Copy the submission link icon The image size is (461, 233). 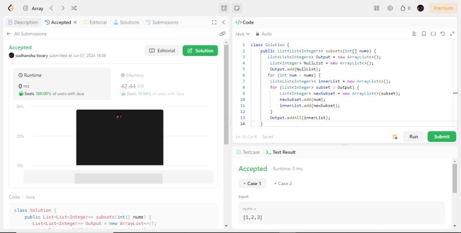(x=222, y=34)
